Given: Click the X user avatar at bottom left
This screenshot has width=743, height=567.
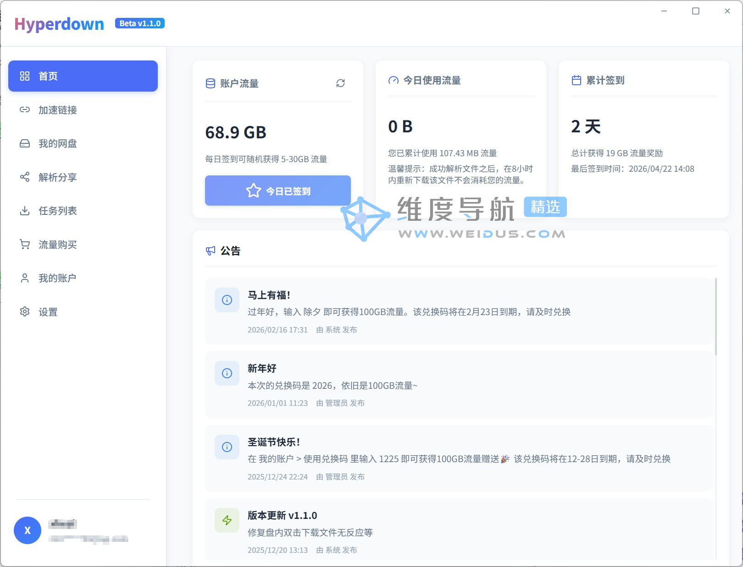Looking at the screenshot, I should click(27, 530).
